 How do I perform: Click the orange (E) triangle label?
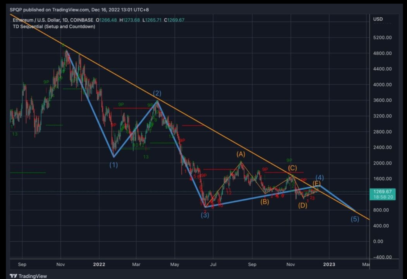pyautogui.click(x=317, y=183)
